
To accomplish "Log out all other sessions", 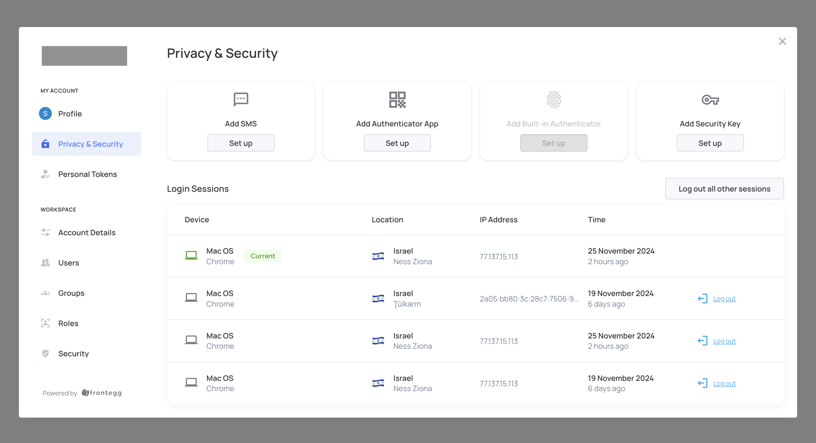I will point(724,189).
